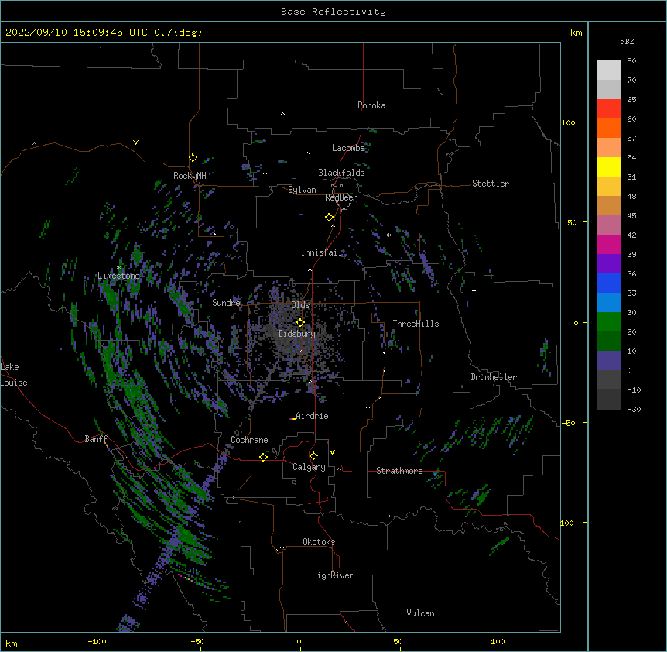Viewport: 667px width, 652px height.
Task: Select the yellow diamond marker above Calgary label
Action: pyautogui.click(x=313, y=456)
